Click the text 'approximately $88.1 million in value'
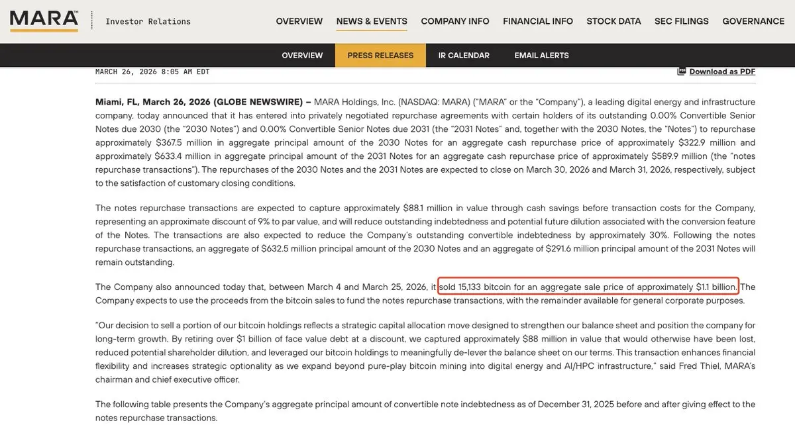This screenshot has height=427, width=795. (x=417, y=208)
